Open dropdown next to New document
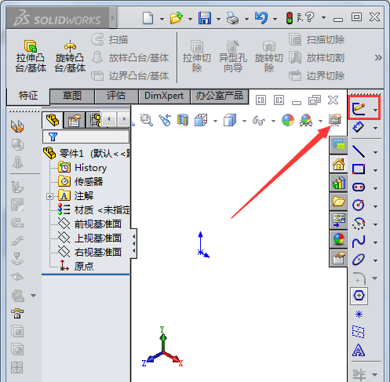Viewport: 390px width, 382px height. click(x=162, y=19)
